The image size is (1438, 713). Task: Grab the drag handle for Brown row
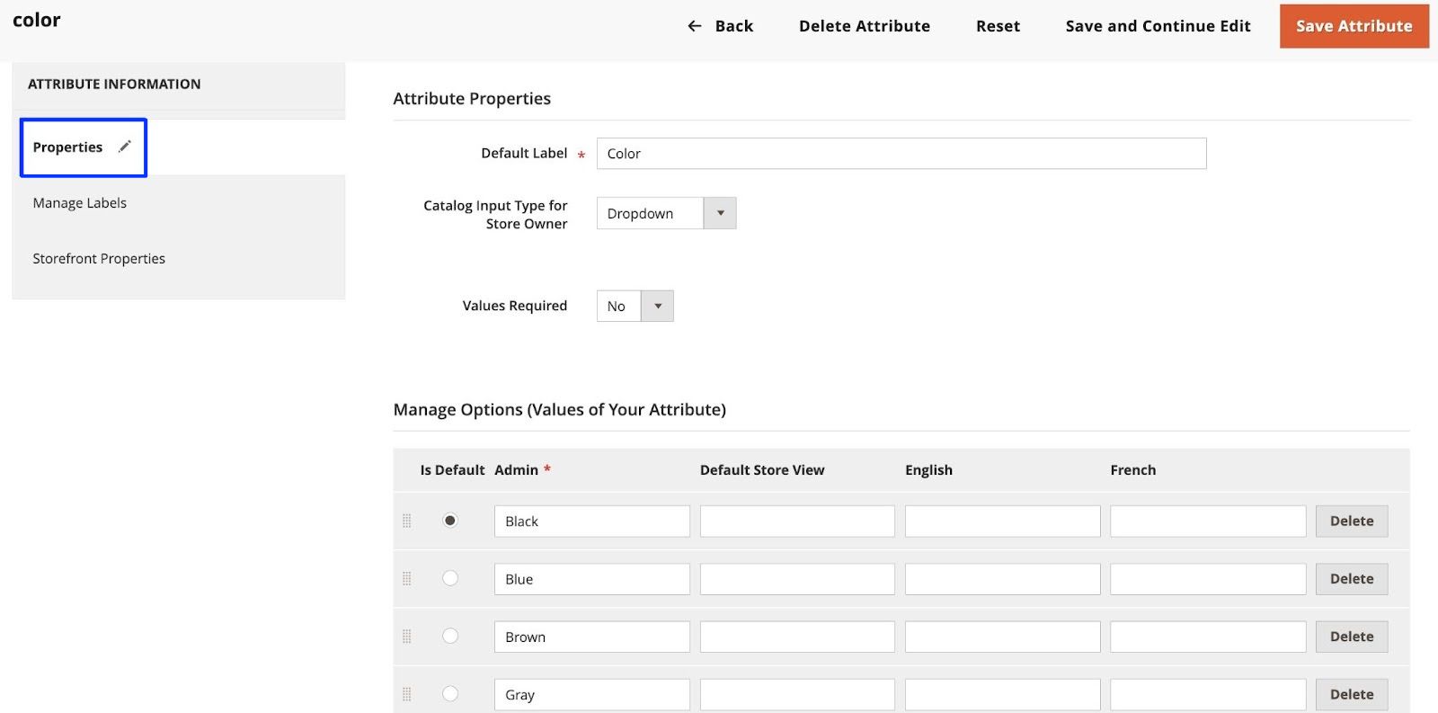coord(407,637)
